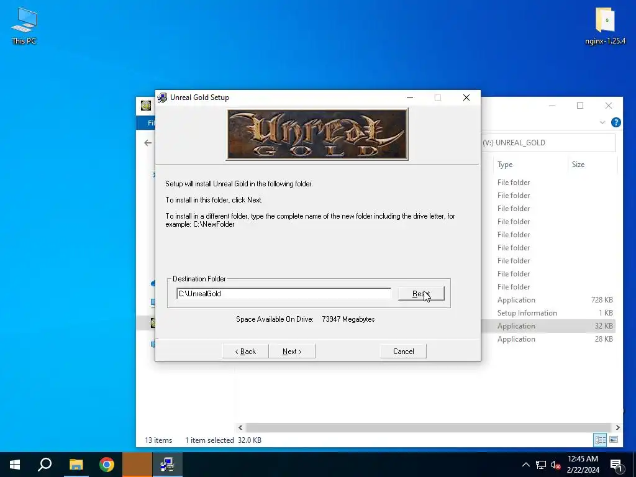
Task: Switch to large thumbnails view icon
Action: [614, 440]
